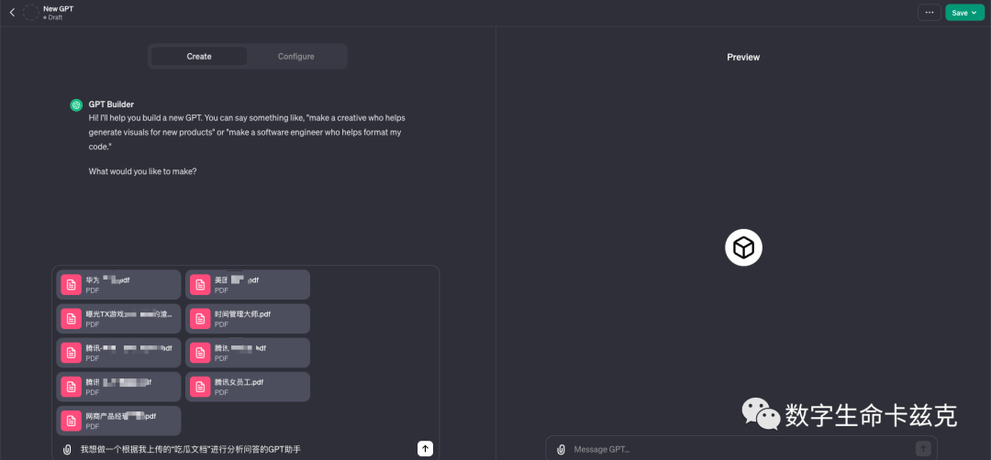Click the cube icon in Preview pane
The width and height of the screenshot is (991, 460).
point(743,248)
